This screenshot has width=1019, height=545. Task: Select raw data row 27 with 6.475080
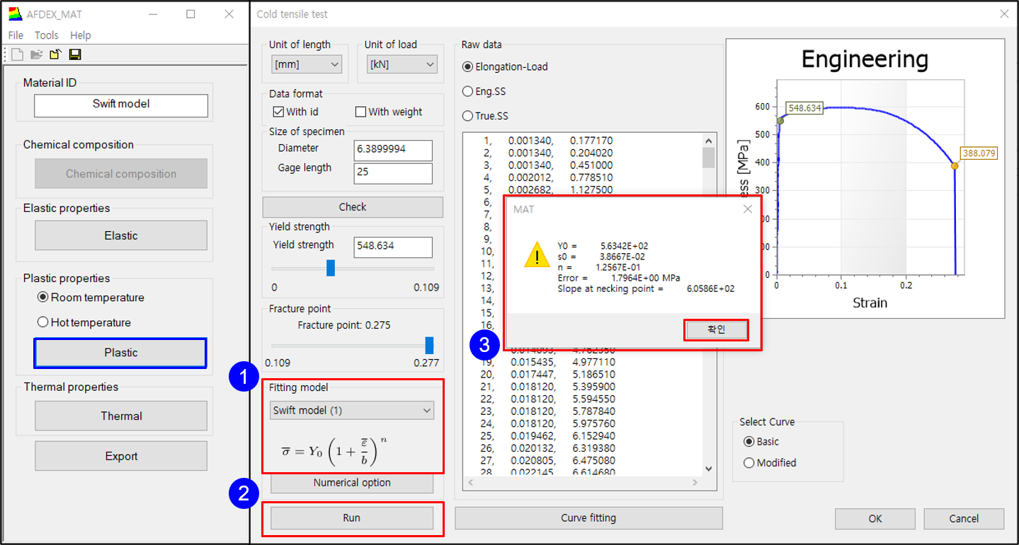(547, 460)
